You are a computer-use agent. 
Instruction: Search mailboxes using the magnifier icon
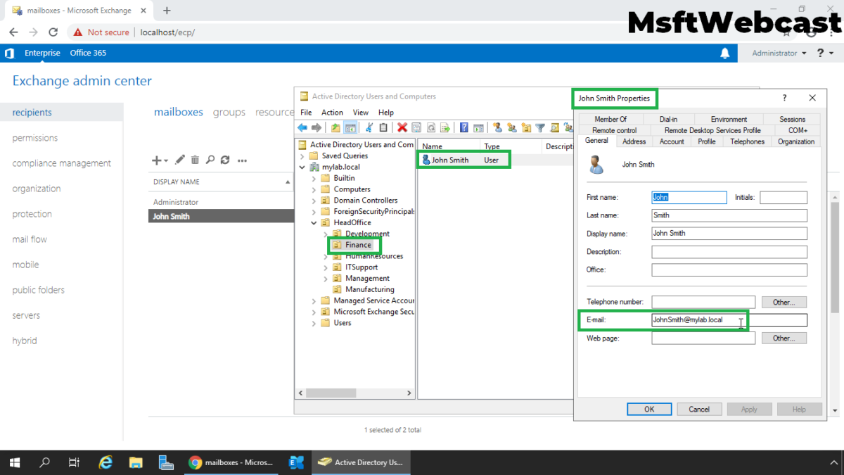[x=211, y=160]
